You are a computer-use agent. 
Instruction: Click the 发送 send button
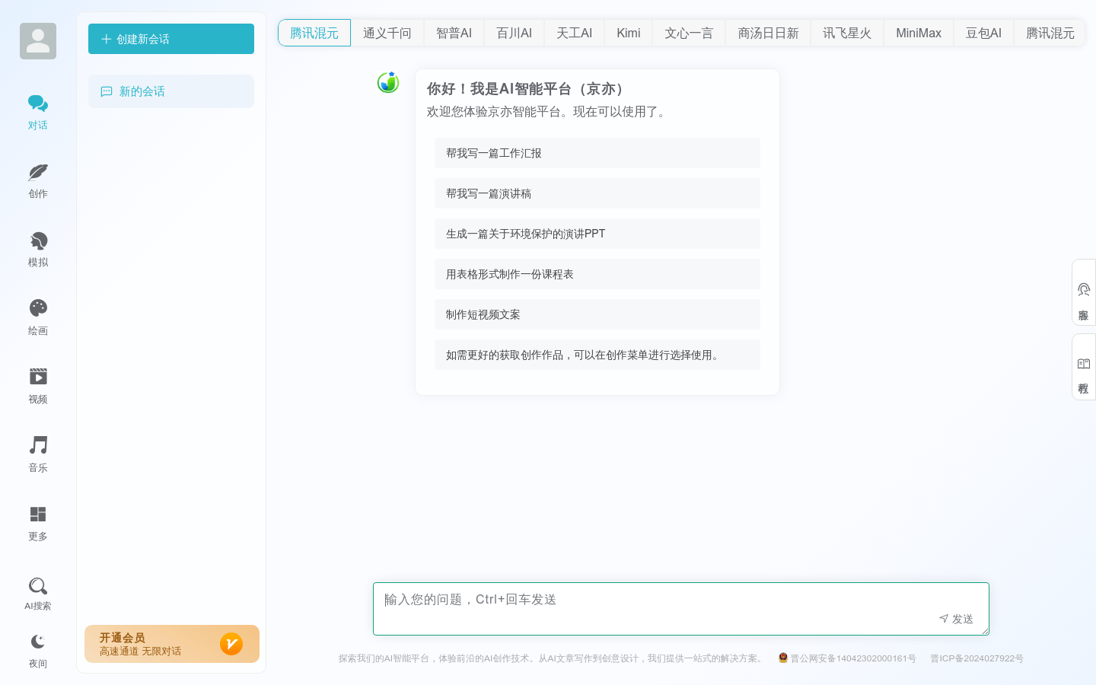pyautogui.click(x=957, y=619)
